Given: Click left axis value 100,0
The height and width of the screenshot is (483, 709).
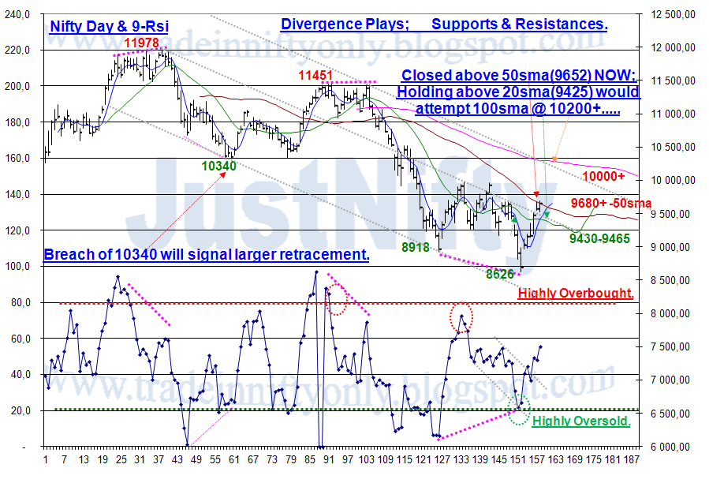Looking at the screenshot, I should click(x=17, y=266).
